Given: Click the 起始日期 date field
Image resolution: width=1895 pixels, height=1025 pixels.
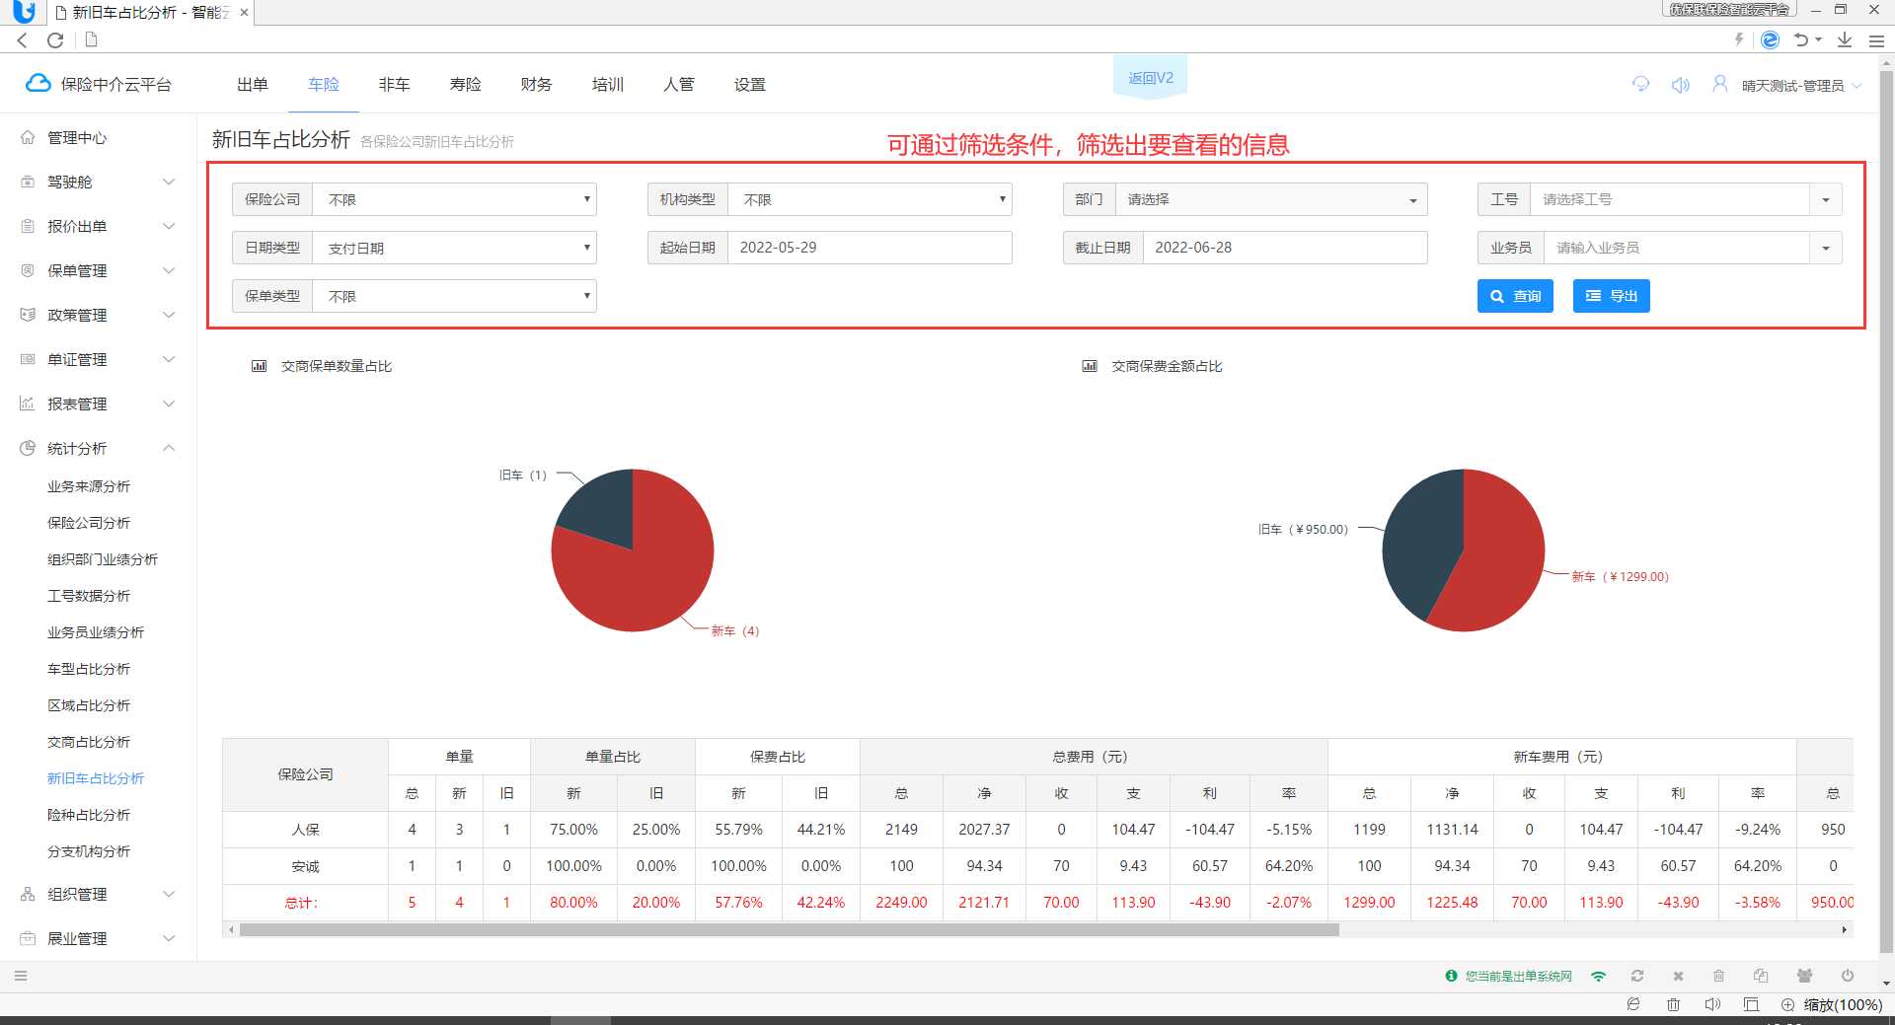Looking at the screenshot, I should [x=870, y=248].
